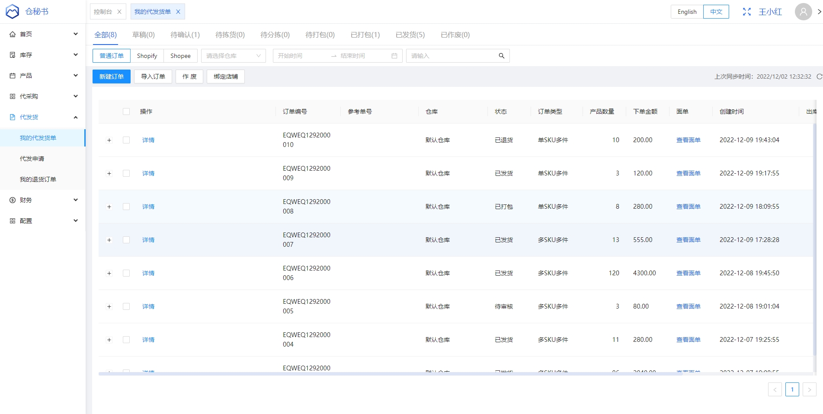Switch language to 中文
The height and width of the screenshot is (414, 823).
click(x=716, y=12)
